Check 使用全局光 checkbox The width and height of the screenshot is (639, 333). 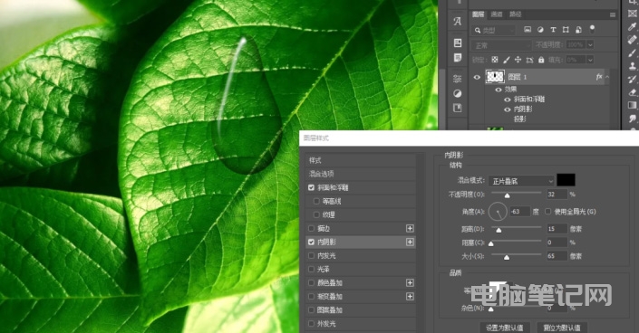(x=547, y=211)
